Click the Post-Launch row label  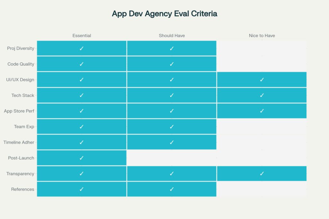[x=21, y=158]
